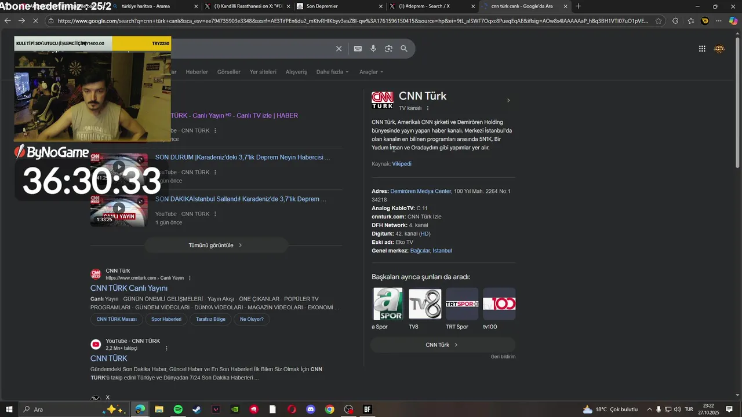Open the Windows Start menu
This screenshot has height=417, width=742.
9,409
